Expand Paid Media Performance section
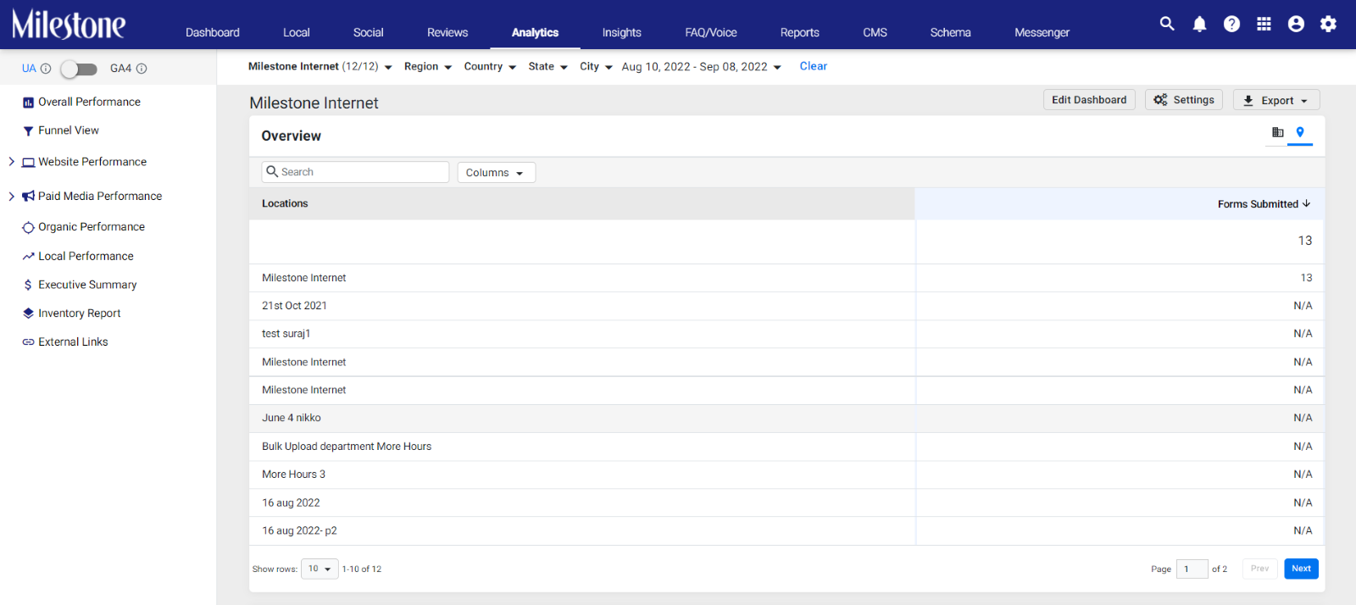This screenshot has width=1356, height=605. [x=11, y=196]
